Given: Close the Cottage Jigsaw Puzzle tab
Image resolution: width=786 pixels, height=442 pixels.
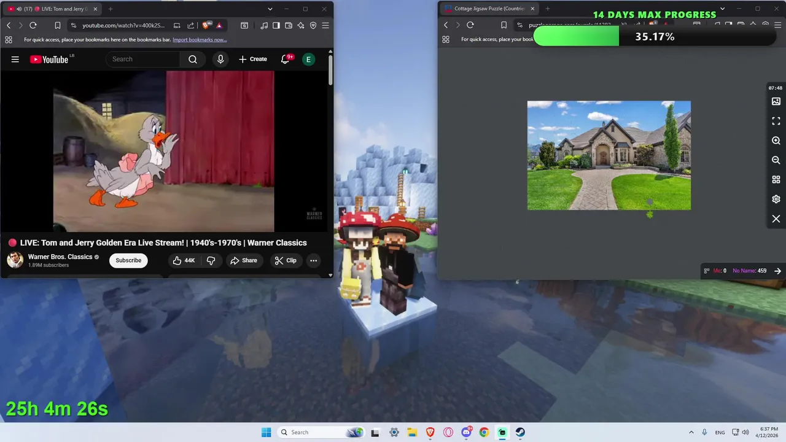Looking at the screenshot, I should pos(532,9).
